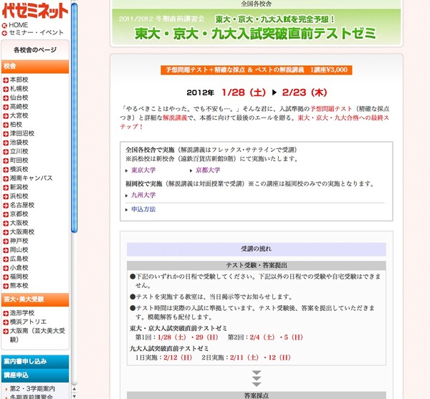Open 横浜アトリエ page

(x=28, y=322)
